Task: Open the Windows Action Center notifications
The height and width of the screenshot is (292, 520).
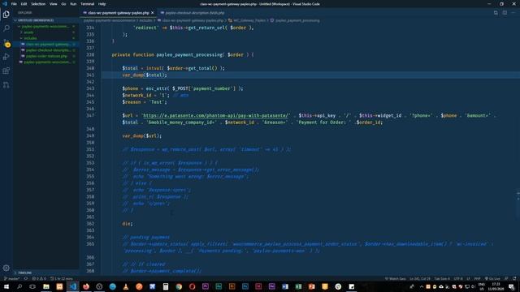Action: (511, 286)
